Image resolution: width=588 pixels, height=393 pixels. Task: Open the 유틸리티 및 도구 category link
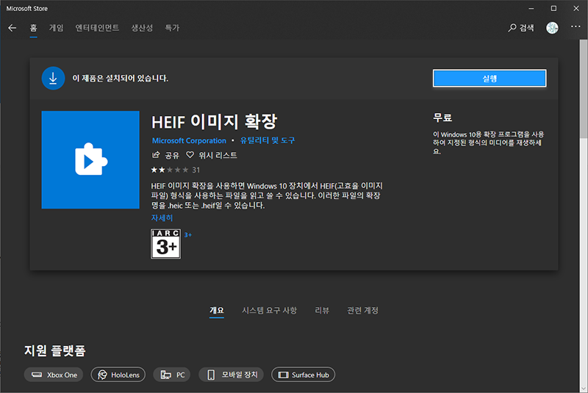tap(268, 140)
